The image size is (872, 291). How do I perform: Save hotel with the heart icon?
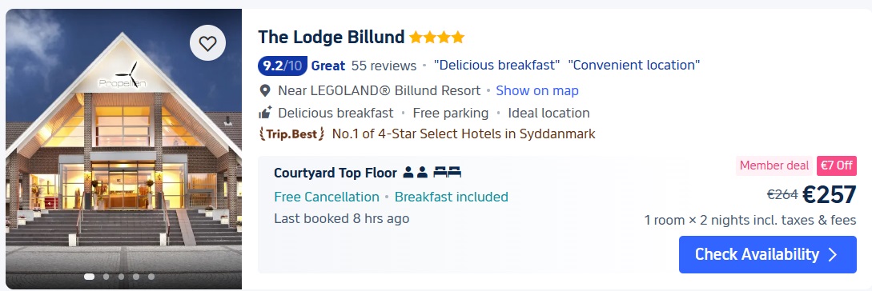(207, 42)
